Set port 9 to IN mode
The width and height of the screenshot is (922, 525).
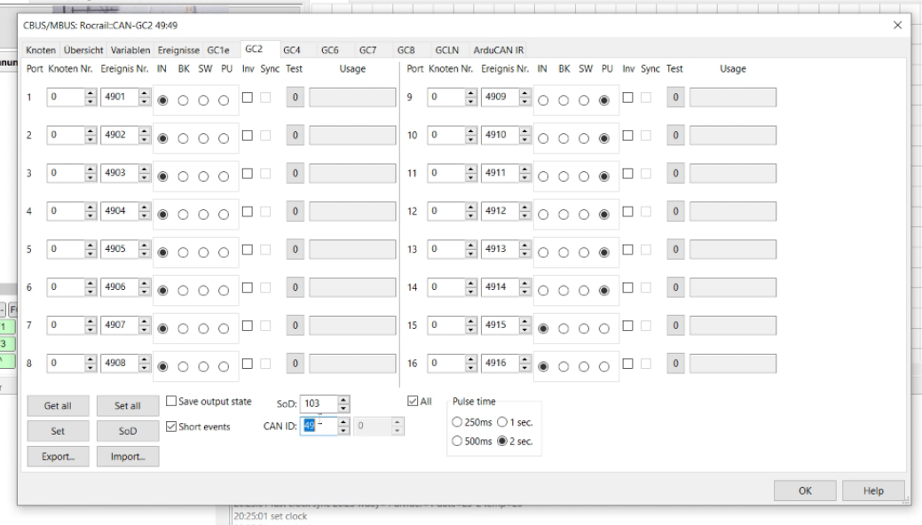[x=542, y=100]
